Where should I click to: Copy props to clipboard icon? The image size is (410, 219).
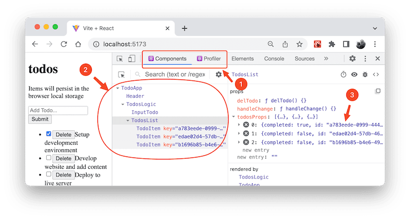pos(378,91)
